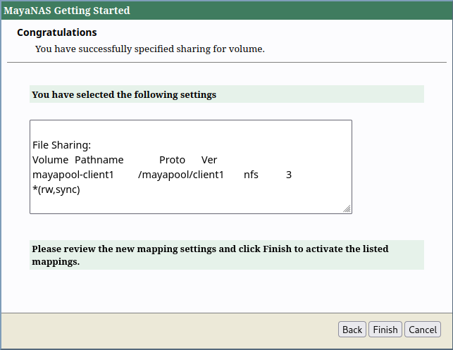Cancel the Getting Started wizard
The image size is (453, 350).
pos(423,330)
